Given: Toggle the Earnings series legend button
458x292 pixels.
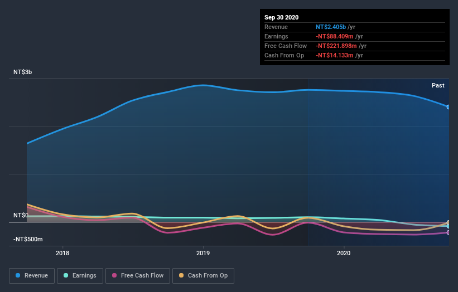Looking at the screenshot, I should [x=80, y=276].
